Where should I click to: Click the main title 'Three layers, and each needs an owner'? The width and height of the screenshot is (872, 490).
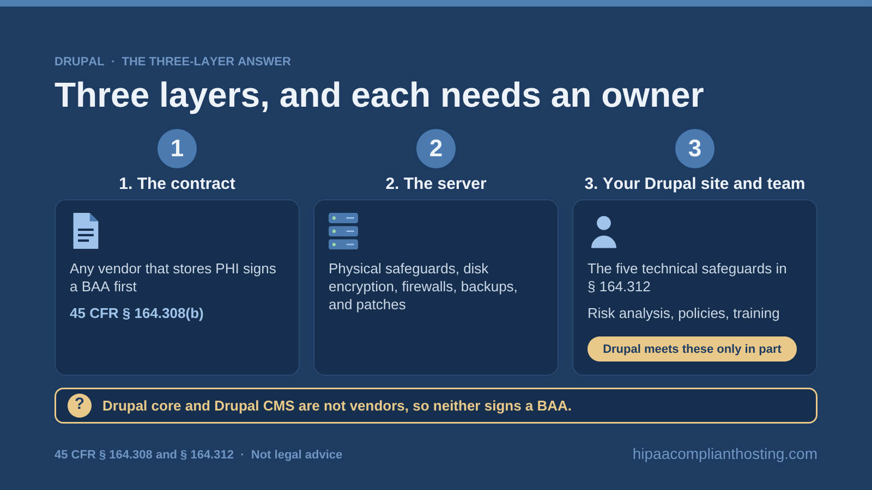coord(379,95)
